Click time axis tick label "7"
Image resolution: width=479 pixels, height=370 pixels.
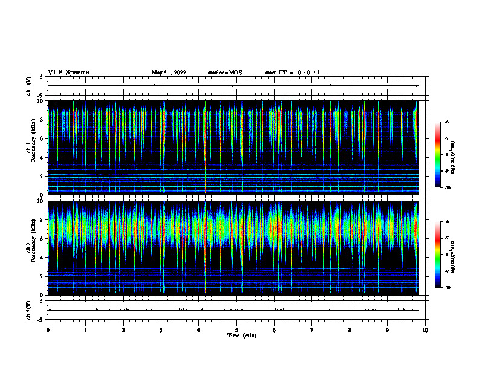[x=312, y=330]
